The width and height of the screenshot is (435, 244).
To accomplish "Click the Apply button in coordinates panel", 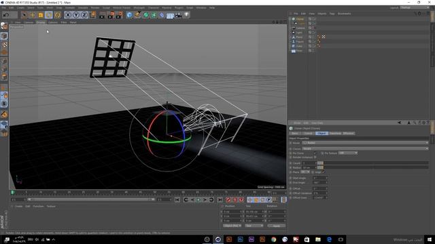I will click(277, 226).
